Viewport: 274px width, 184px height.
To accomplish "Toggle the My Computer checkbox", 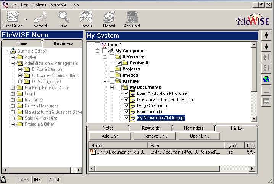I will coord(105,51).
